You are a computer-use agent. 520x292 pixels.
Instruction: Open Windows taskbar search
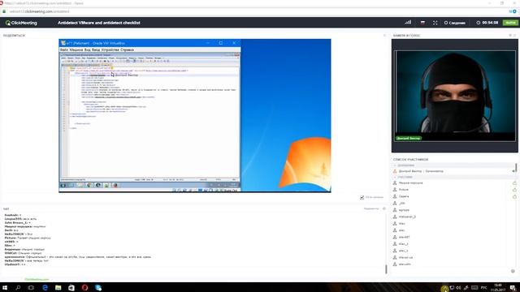(x=18, y=287)
